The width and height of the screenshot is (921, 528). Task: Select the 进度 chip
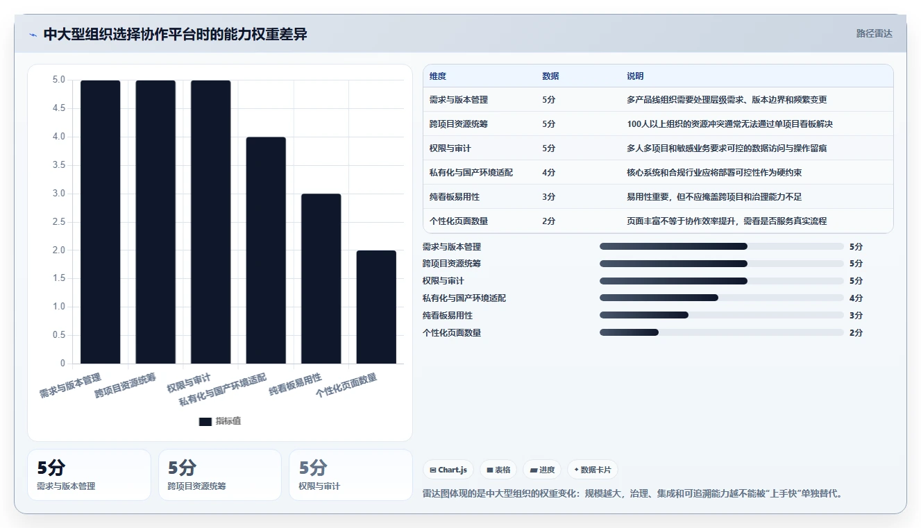pyautogui.click(x=542, y=470)
